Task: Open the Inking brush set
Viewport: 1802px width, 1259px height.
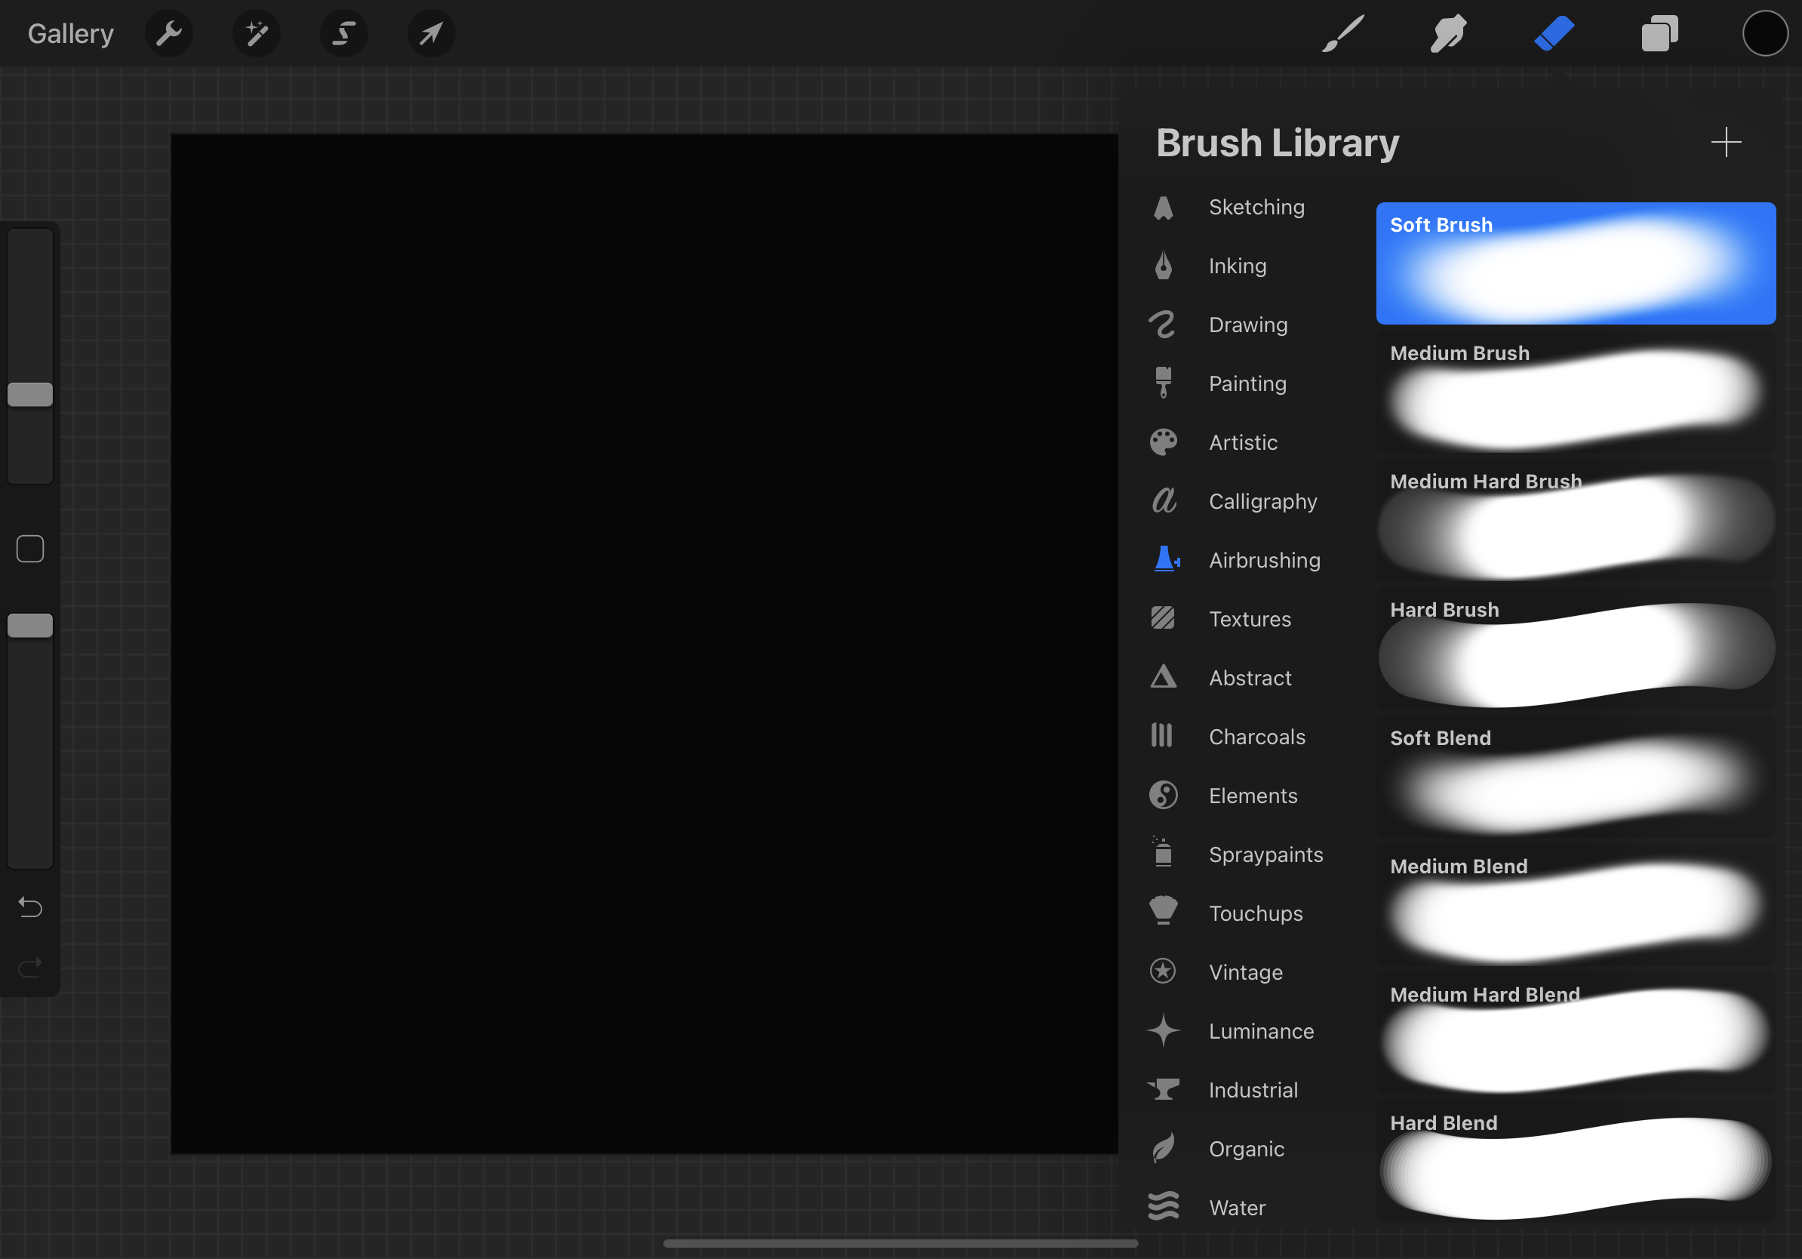Action: coord(1238,266)
